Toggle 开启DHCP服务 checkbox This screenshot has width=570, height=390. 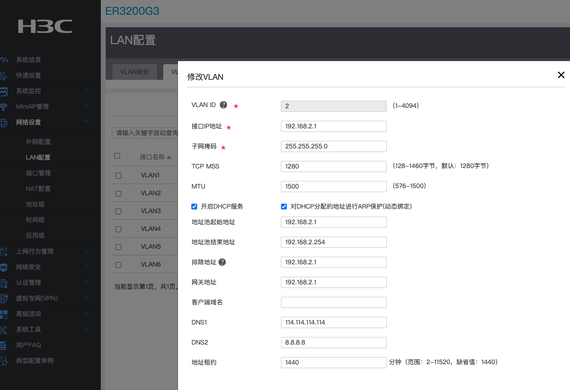(x=194, y=206)
